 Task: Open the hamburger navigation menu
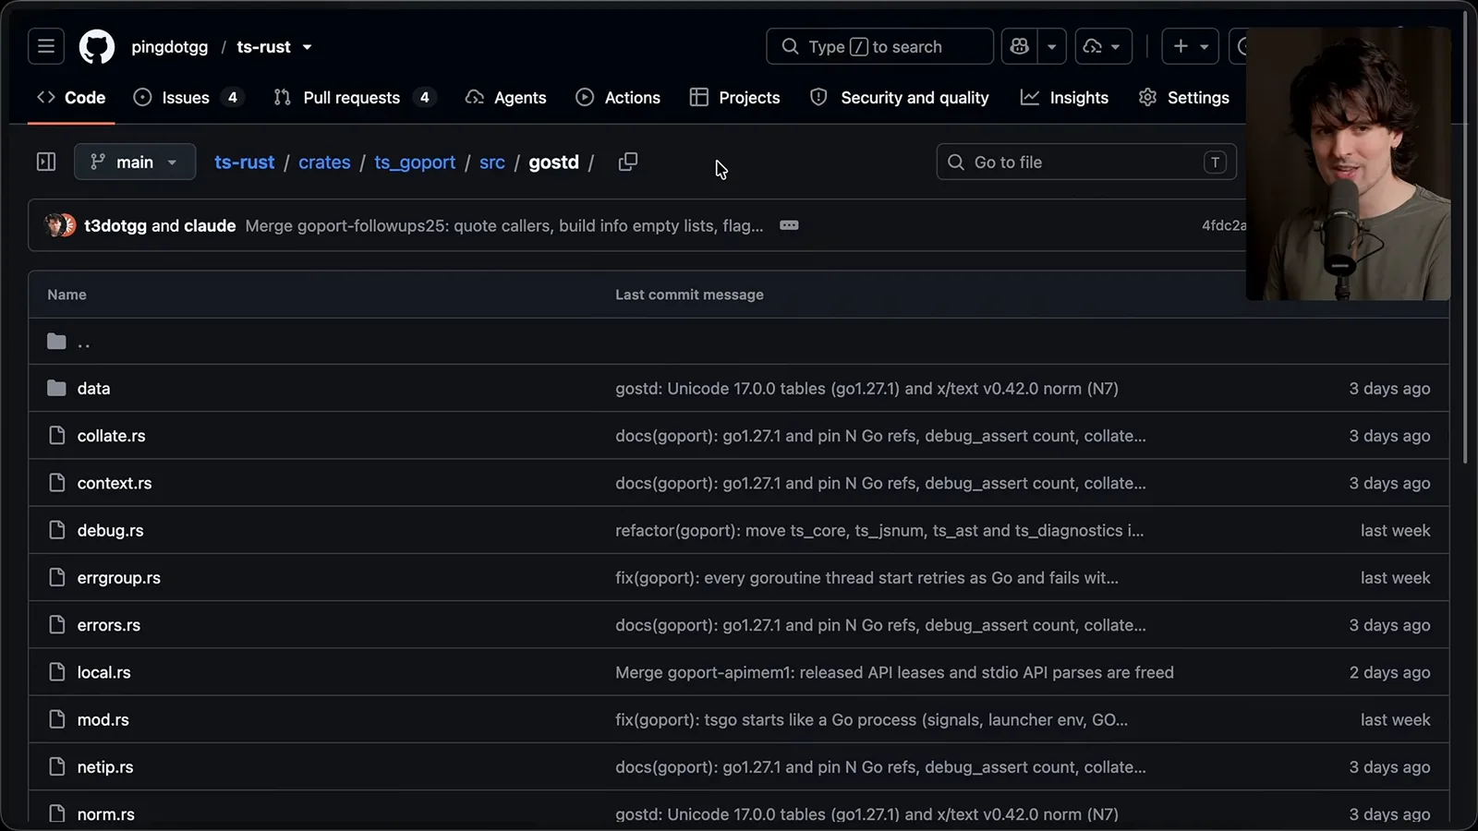click(x=46, y=46)
